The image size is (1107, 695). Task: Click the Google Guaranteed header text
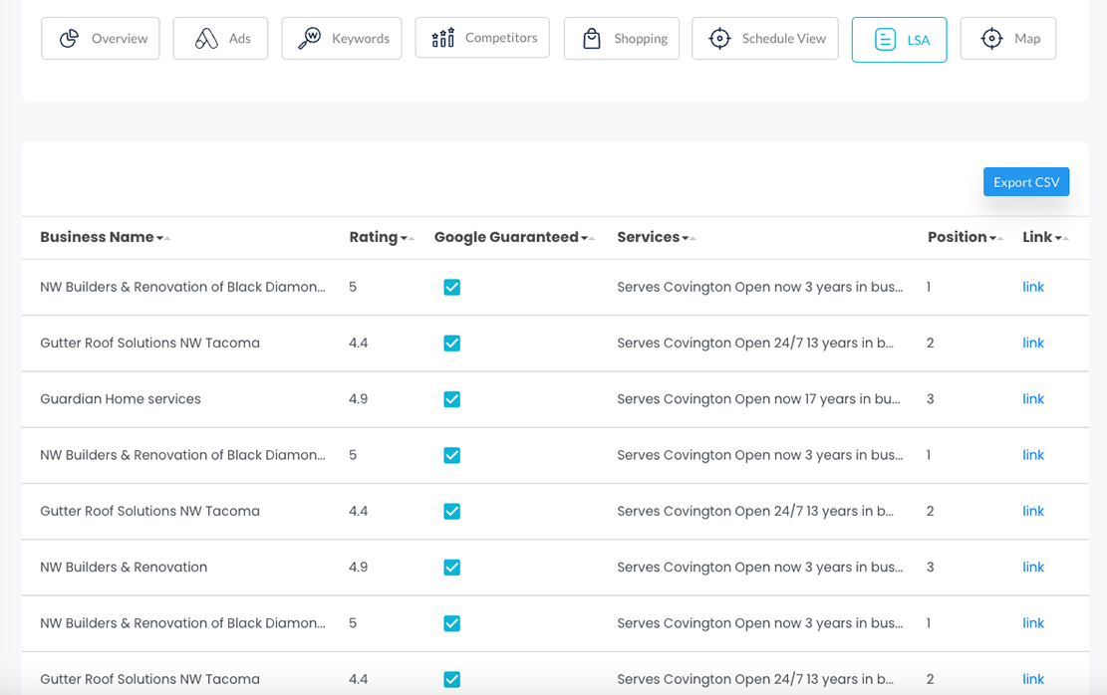coord(506,237)
